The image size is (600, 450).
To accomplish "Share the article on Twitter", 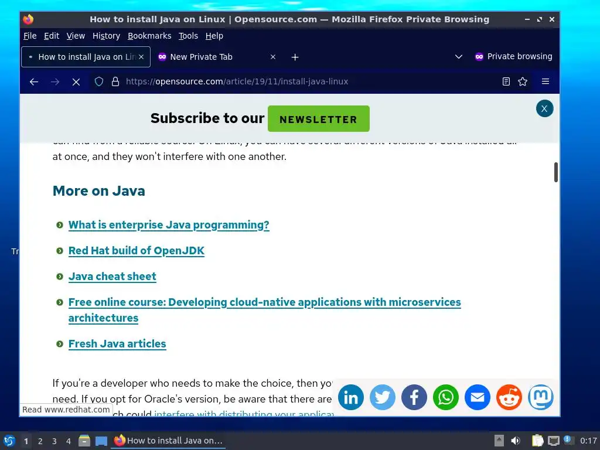I will 383,397.
